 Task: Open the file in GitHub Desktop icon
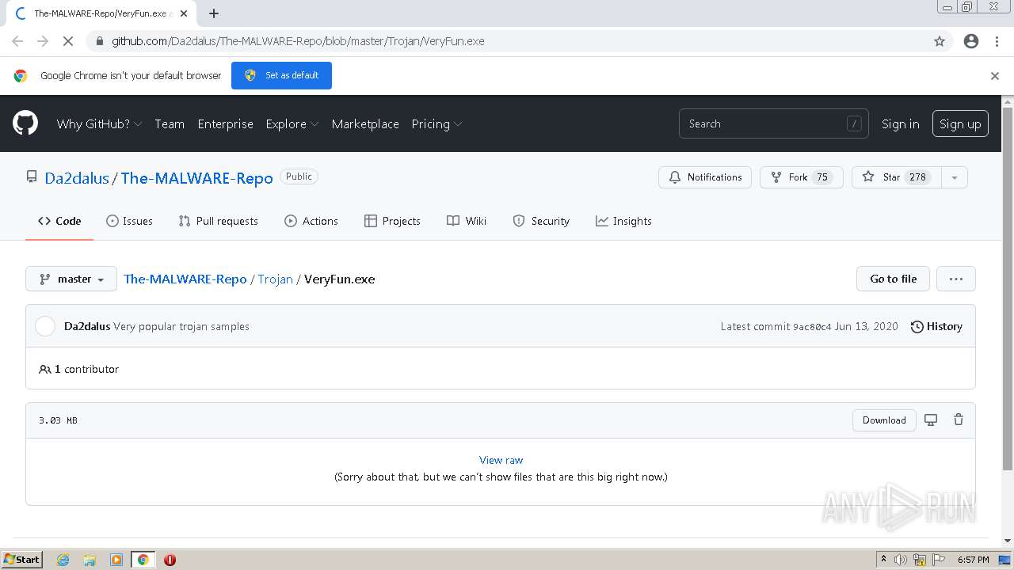pos(931,420)
